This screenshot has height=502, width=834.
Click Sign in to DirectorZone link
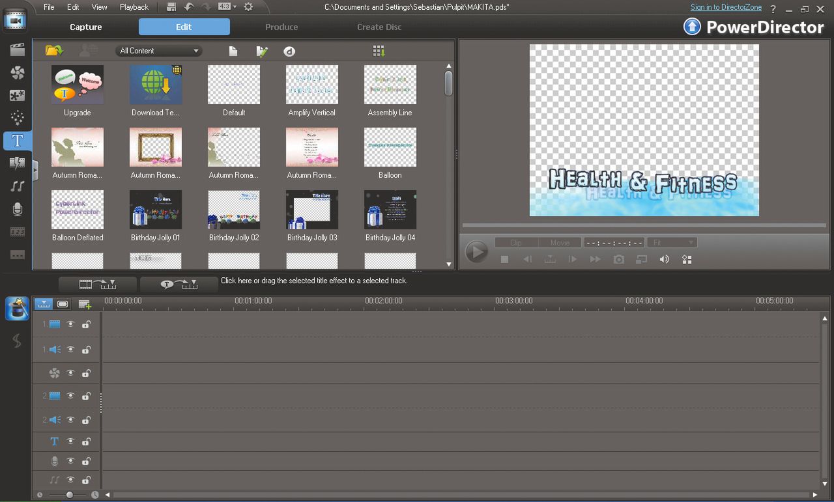[x=726, y=7]
